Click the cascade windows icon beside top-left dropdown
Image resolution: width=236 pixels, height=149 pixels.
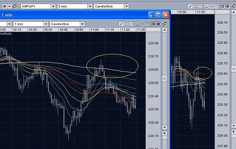click(14, 6)
